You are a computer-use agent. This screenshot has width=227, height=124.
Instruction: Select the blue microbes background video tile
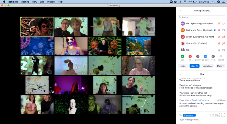(x=37, y=46)
